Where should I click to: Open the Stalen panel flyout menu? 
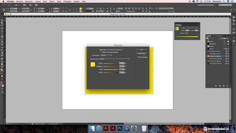(x=230, y=36)
